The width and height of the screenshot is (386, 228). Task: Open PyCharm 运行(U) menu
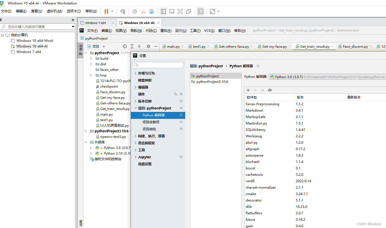click(x=181, y=31)
